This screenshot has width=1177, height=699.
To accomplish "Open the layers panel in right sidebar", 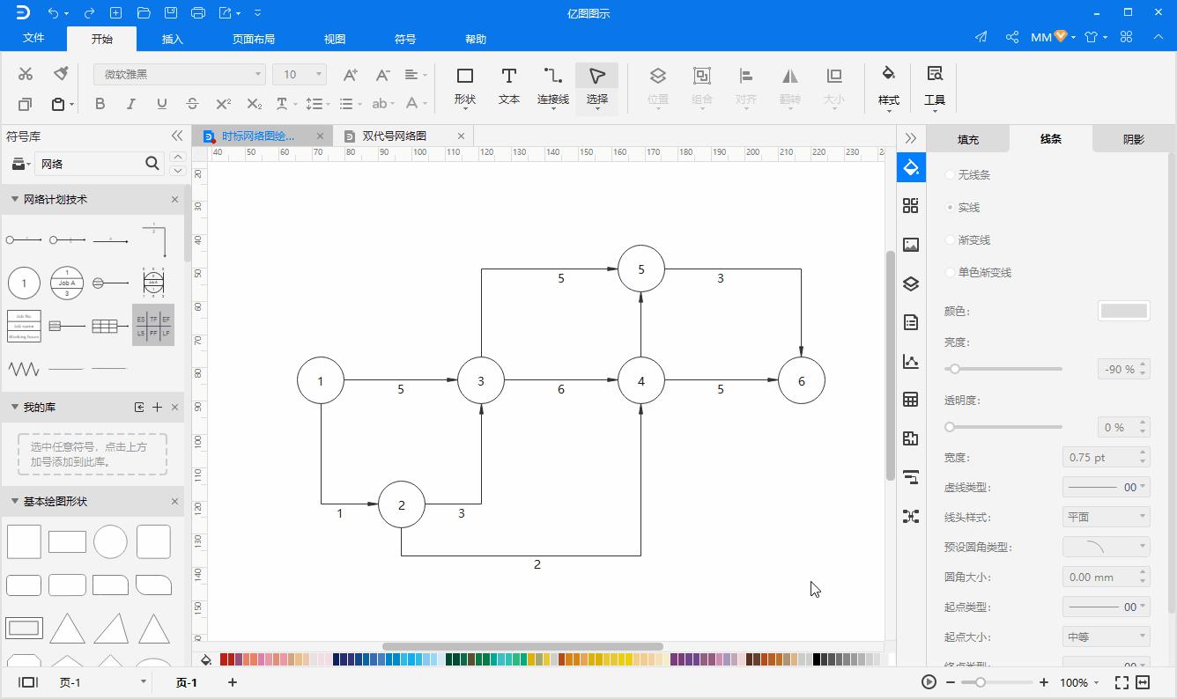I will pyautogui.click(x=911, y=283).
